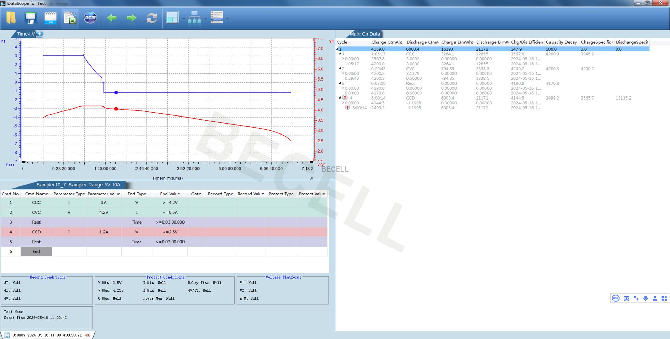This screenshot has width=670, height=339.
Task: Go forward with the green right arrow
Action: pos(131,18)
